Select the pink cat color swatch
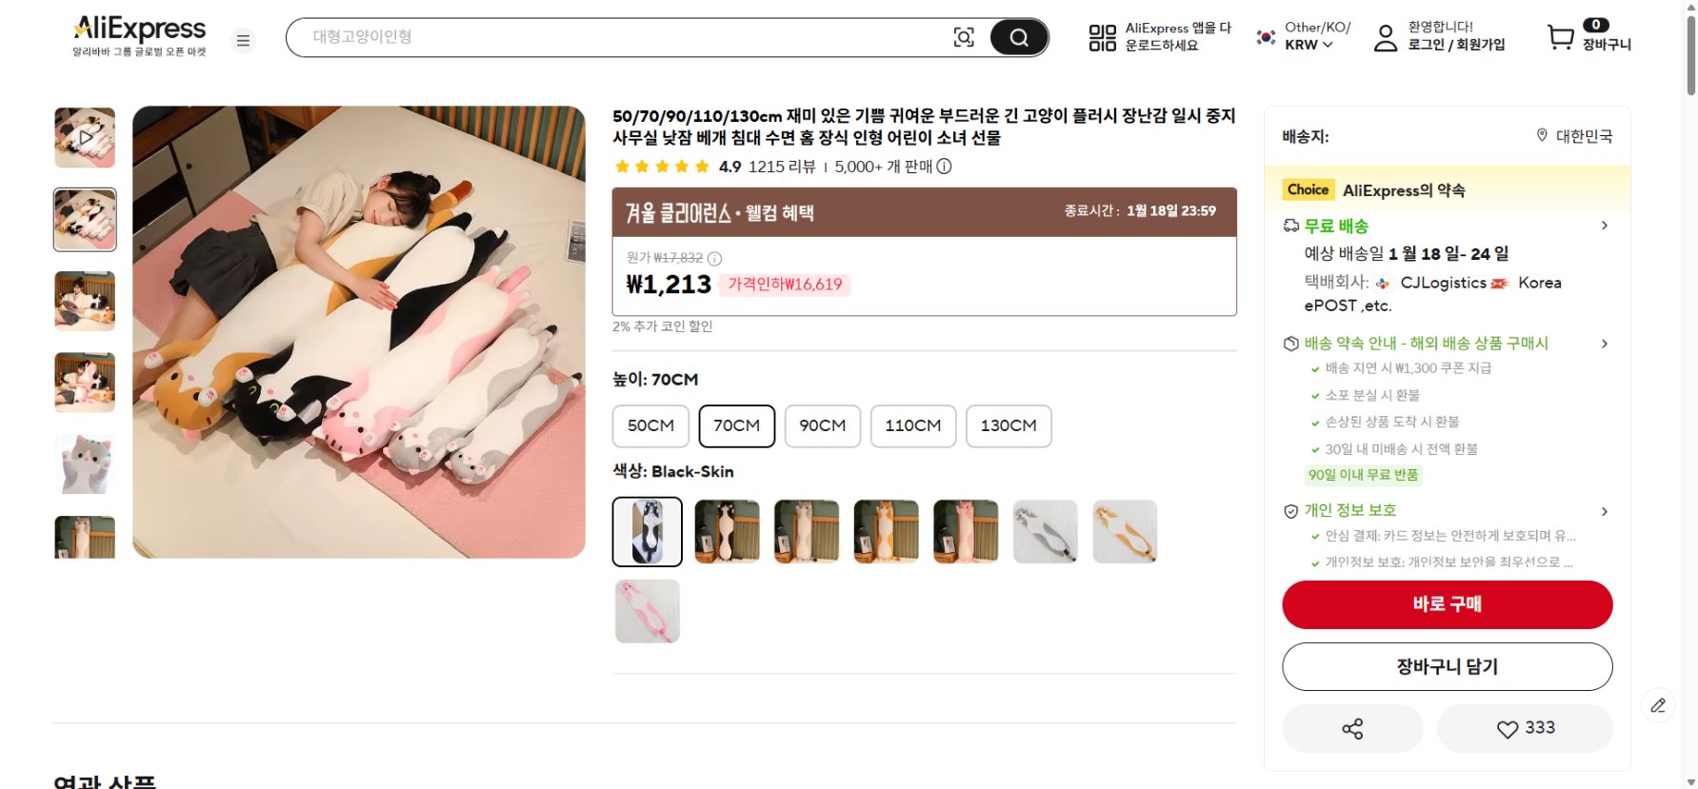The width and height of the screenshot is (1698, 789). tap(648, 611)
